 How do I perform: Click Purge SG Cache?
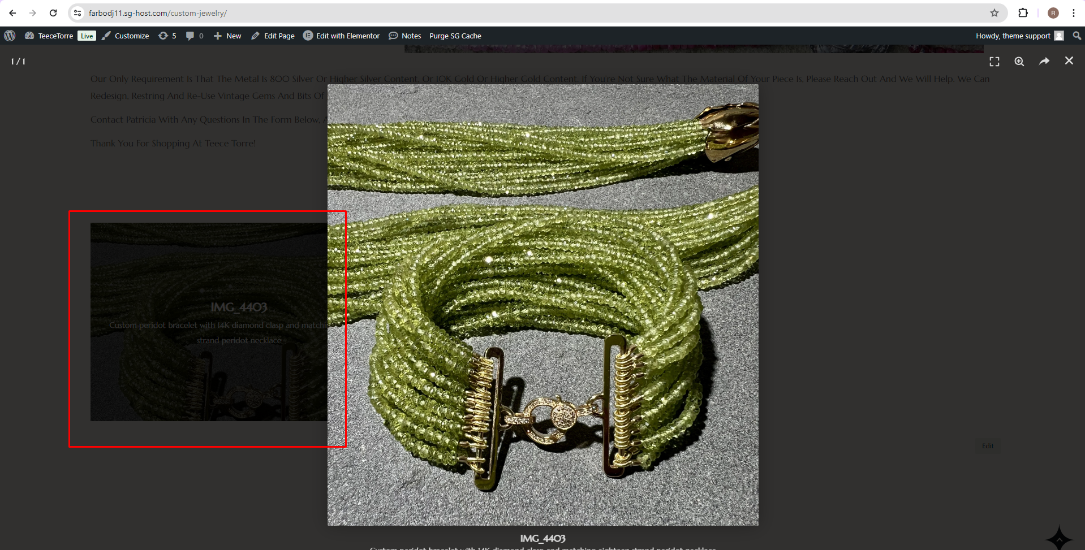455,36
